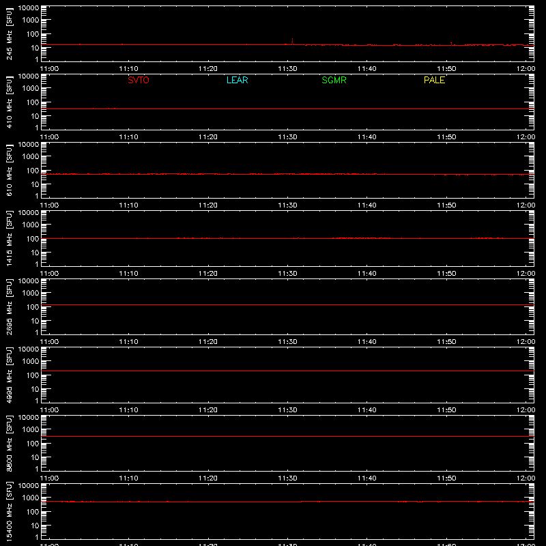Click the 10000 tick on 8800 MHz axis
The image size is (546, 546).
pyautogui.click(x=29, y=418)
